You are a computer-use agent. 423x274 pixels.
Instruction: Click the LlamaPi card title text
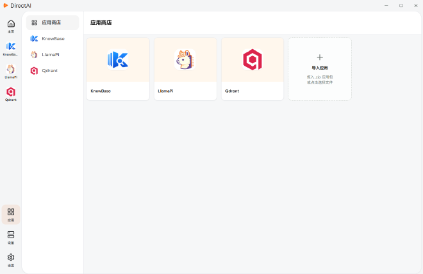(x=165, y=91)
